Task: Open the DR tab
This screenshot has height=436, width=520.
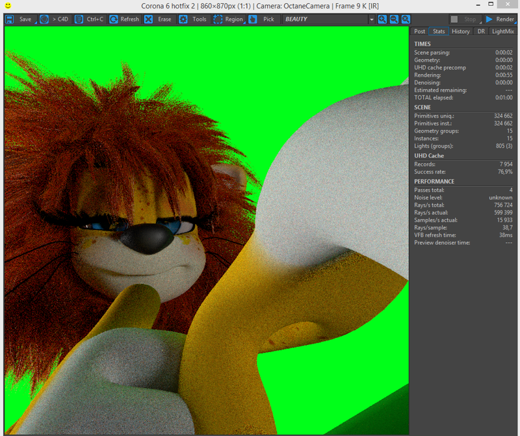Action: pyautogui.click(x=481, y=31)
